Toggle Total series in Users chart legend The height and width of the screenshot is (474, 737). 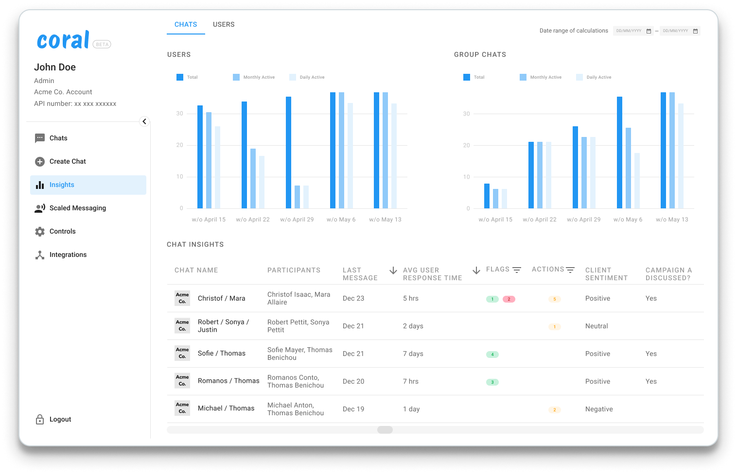[x=187, y=77]
